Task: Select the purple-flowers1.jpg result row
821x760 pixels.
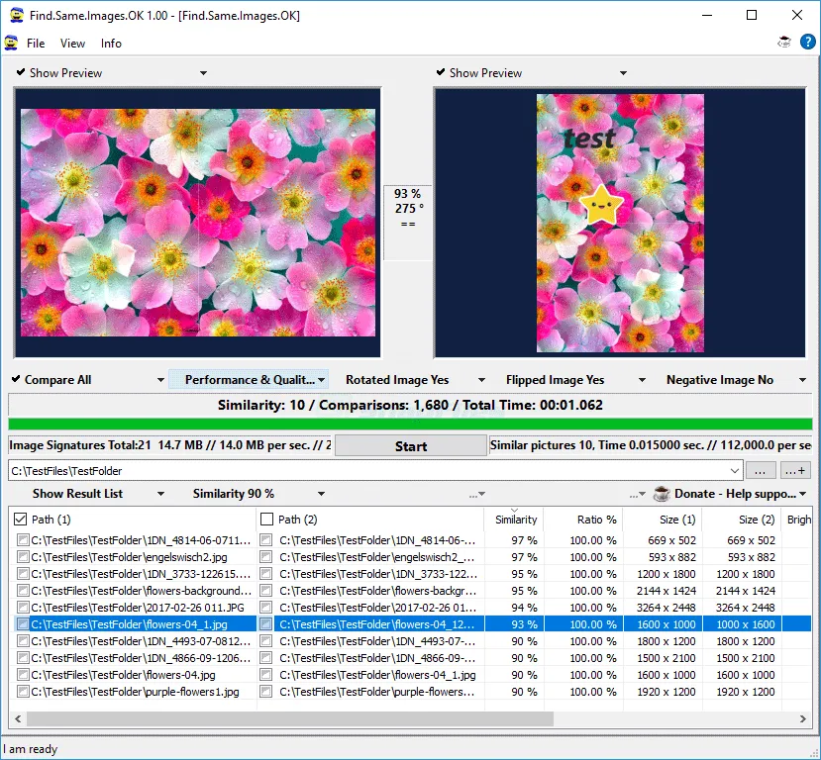Action: pos(410,692)
